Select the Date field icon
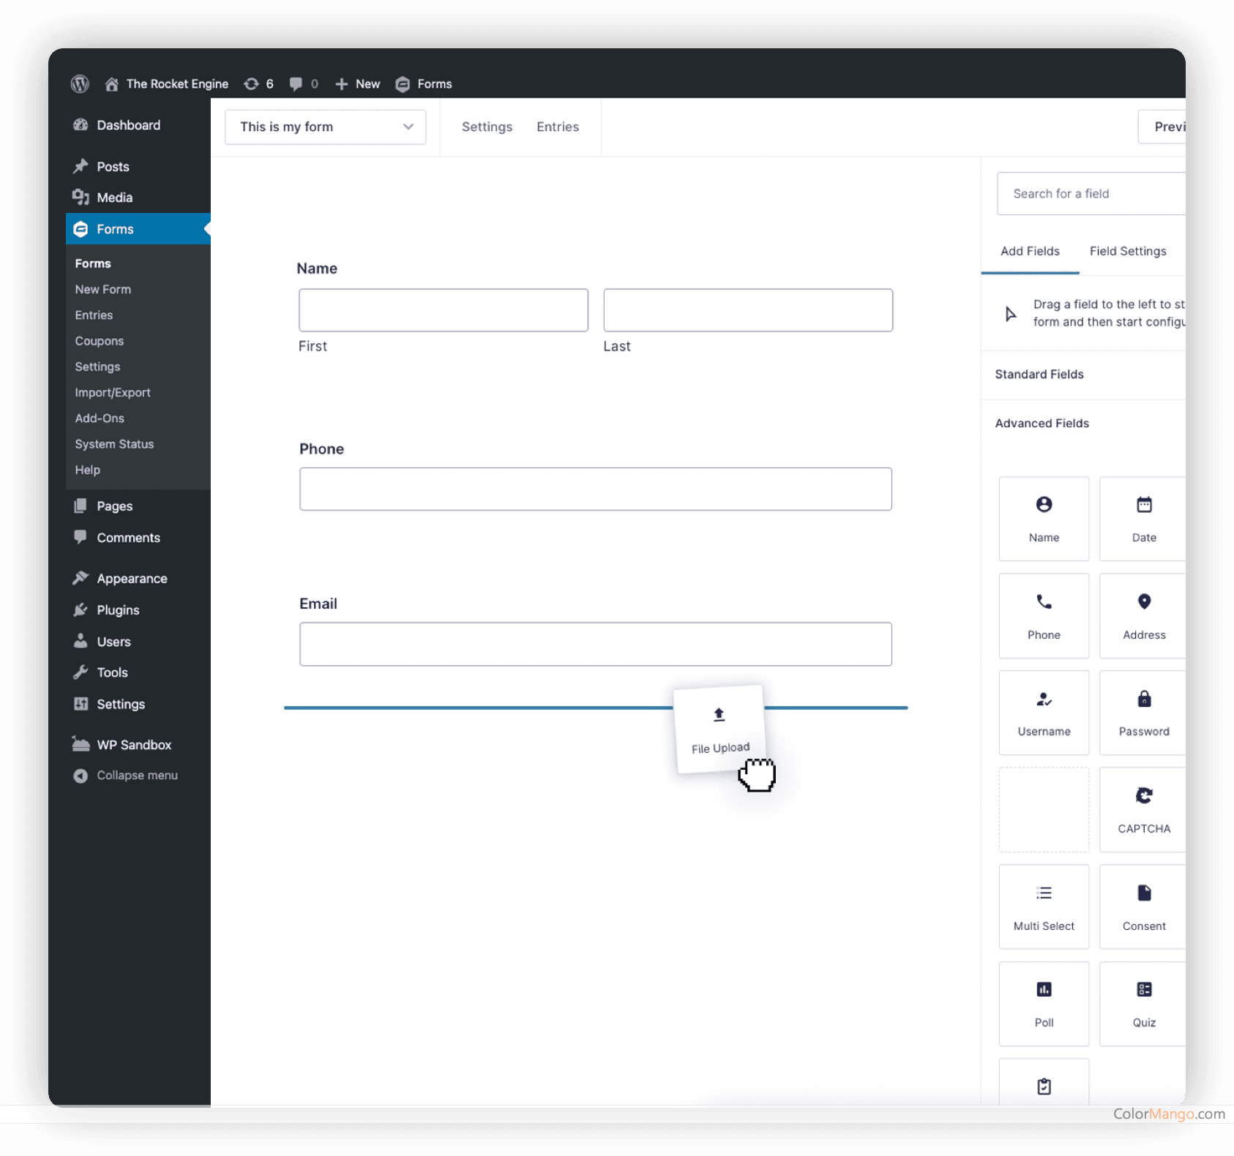This screenshot has width=1234, height=1156. pyautogui.click(x=1143, y=519)
